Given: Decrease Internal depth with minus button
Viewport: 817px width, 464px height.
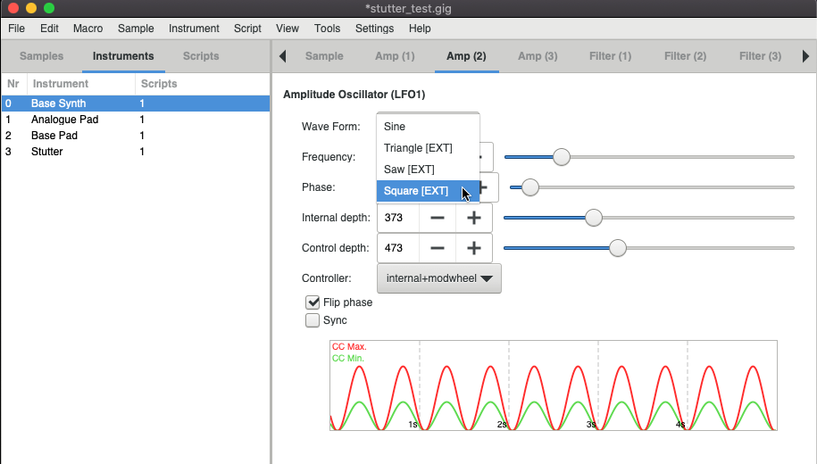Looking at the screenshot, I should coord(438,218).
